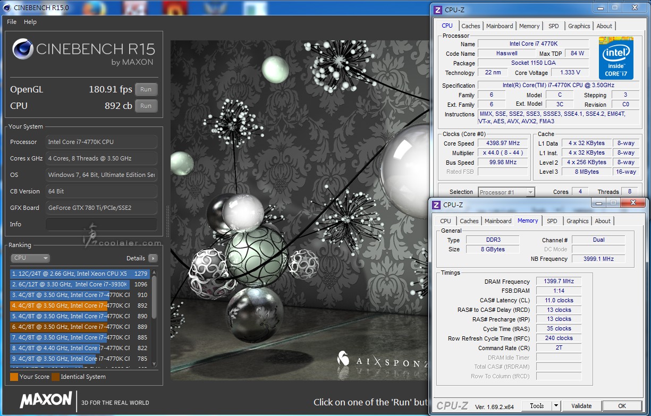Viewport: 651px width, 416px height.
Task: Select highlighted ranking row 4 scoring 892
Action: tap(80, 305)
